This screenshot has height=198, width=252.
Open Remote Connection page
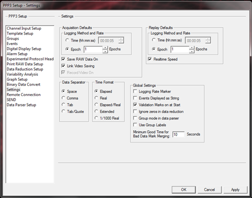(x=24, y=95)
